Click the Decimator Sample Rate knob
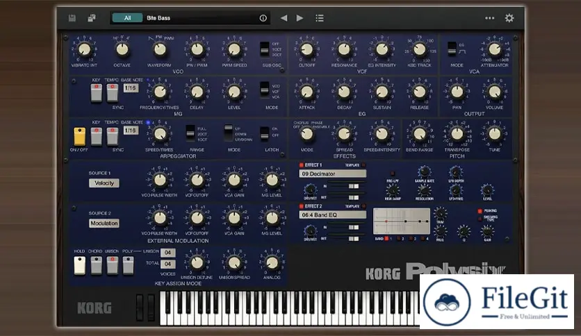This screenshot has height=336, width=581. click(x=424, y=171)
